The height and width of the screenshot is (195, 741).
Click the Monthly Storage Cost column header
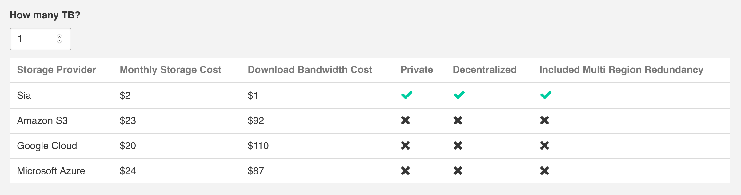click(170, 70)
